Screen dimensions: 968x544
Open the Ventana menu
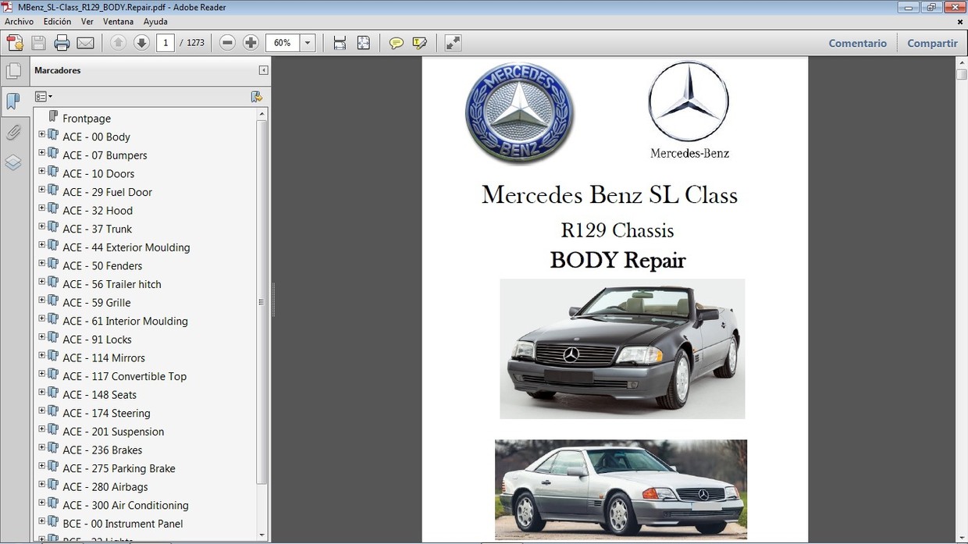[x=118, y=21]
